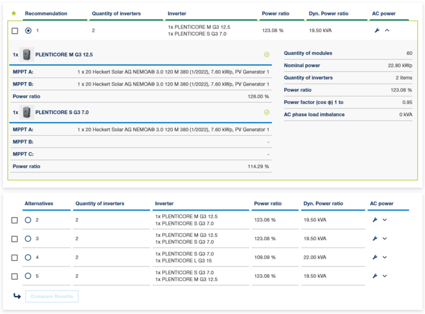Image resolution: width=425 pixels, height=314 pixels.
Task: Click the Compare Results button
Action: (x=52, y=296)
